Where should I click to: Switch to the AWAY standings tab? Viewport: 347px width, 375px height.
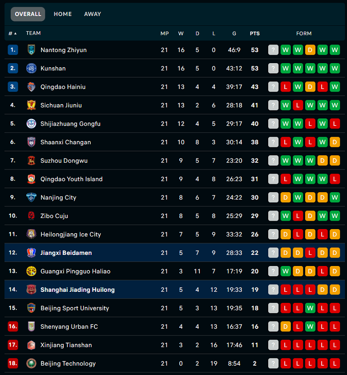point(93,14)
